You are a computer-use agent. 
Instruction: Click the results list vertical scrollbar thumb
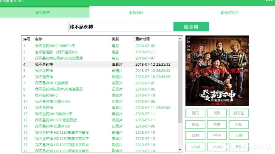[180, 82]
